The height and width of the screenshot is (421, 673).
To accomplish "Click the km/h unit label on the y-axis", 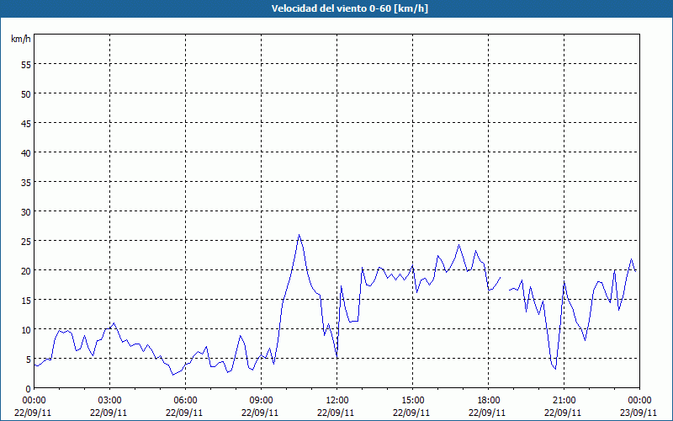I will (21, 40).
